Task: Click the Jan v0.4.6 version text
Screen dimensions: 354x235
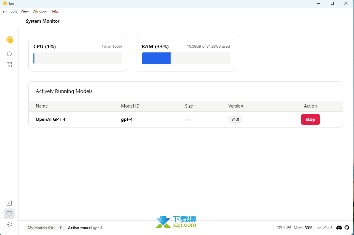Action: click(x=324, y=228)
